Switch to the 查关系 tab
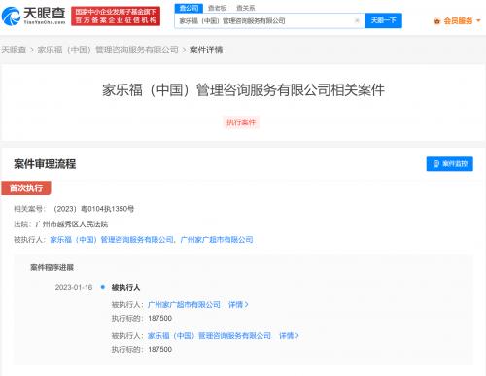Image resolution: width=486 pixels, height=376 pixels. point(245,8)
